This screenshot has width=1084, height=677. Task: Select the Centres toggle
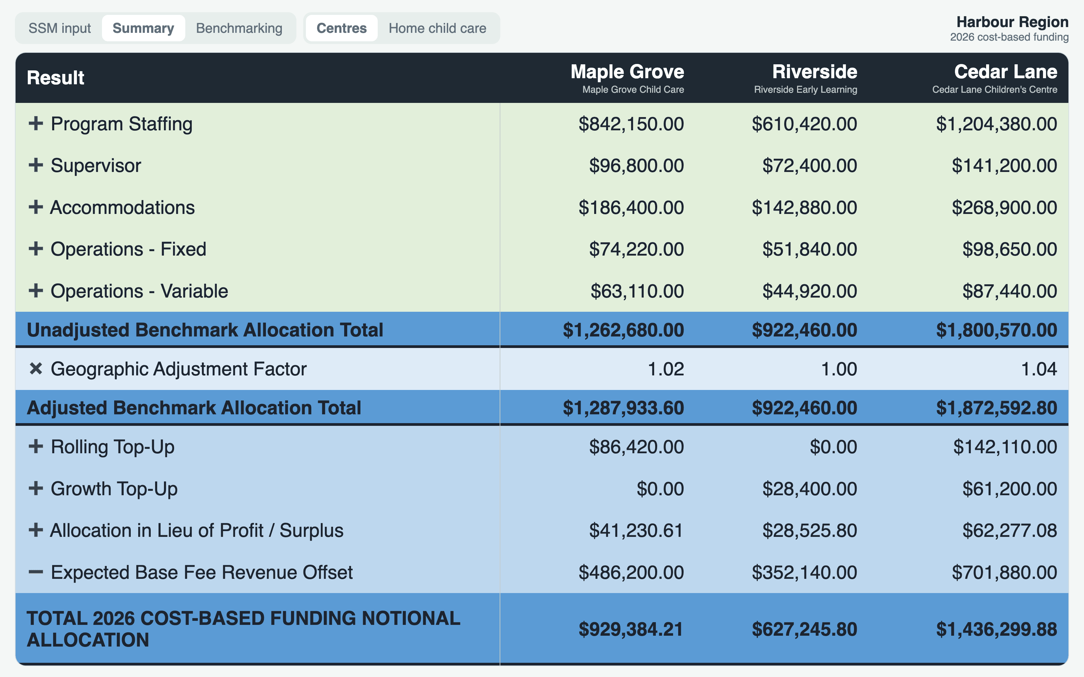point(342,28)
